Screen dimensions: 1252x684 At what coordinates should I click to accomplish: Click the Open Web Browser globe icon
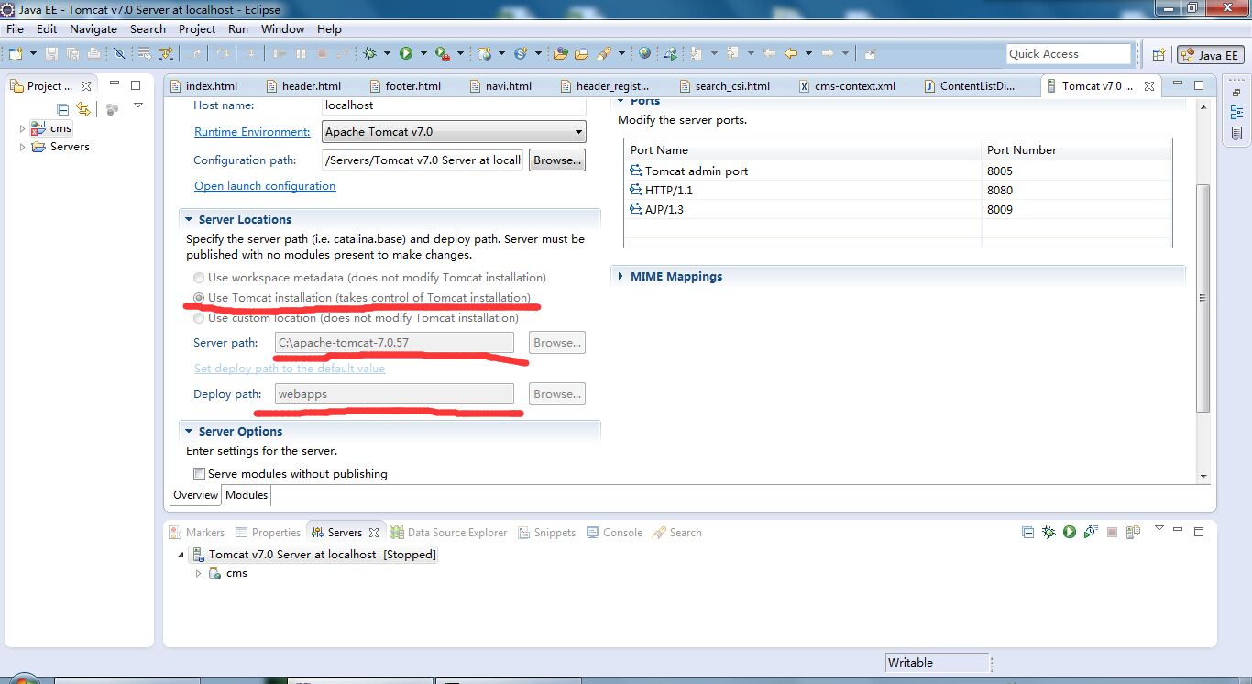click(644, 54)
